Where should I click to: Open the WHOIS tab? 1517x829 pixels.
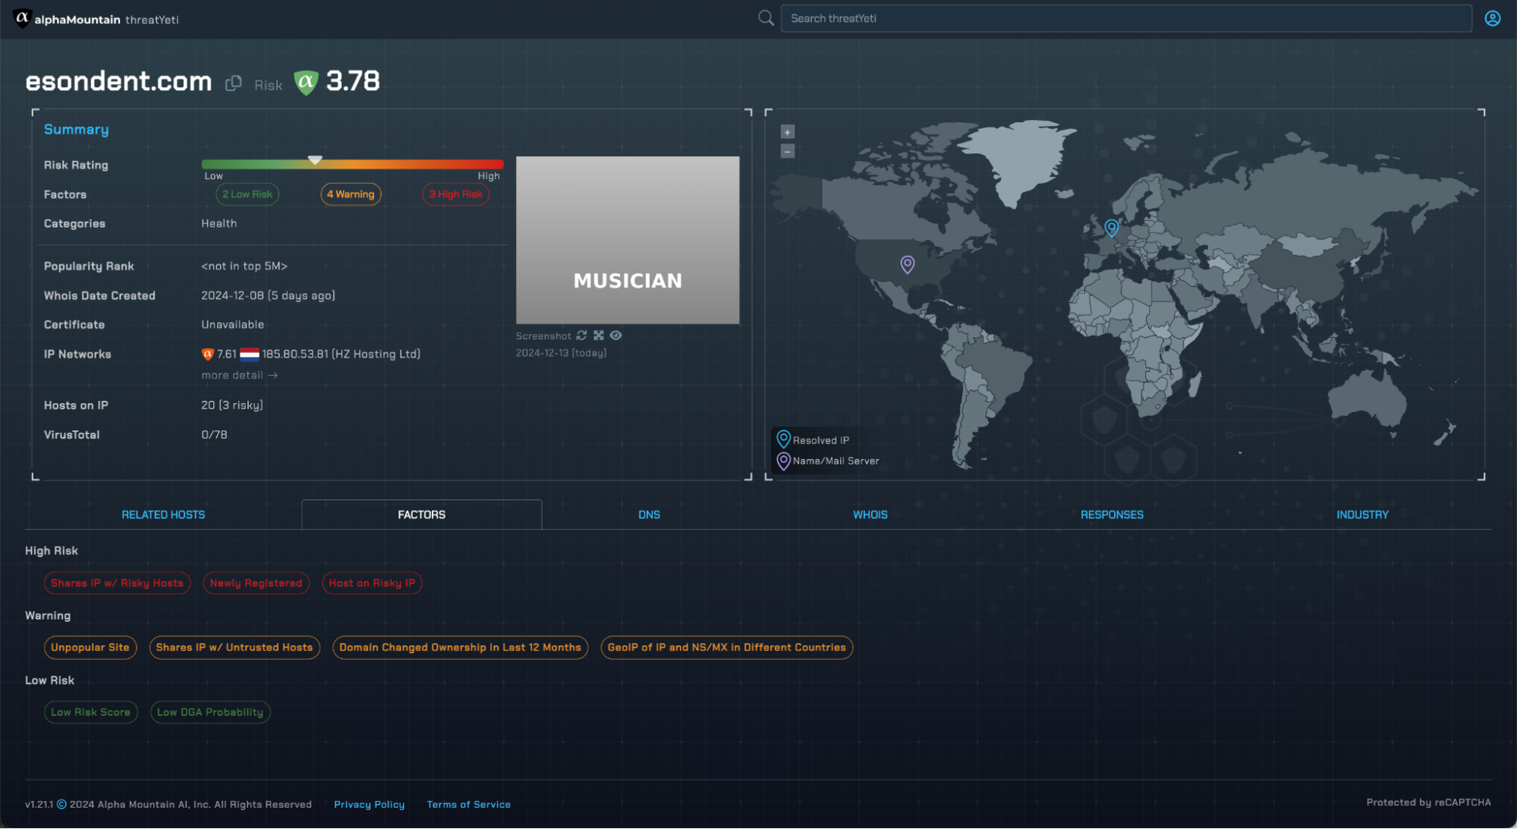point(870,515)
